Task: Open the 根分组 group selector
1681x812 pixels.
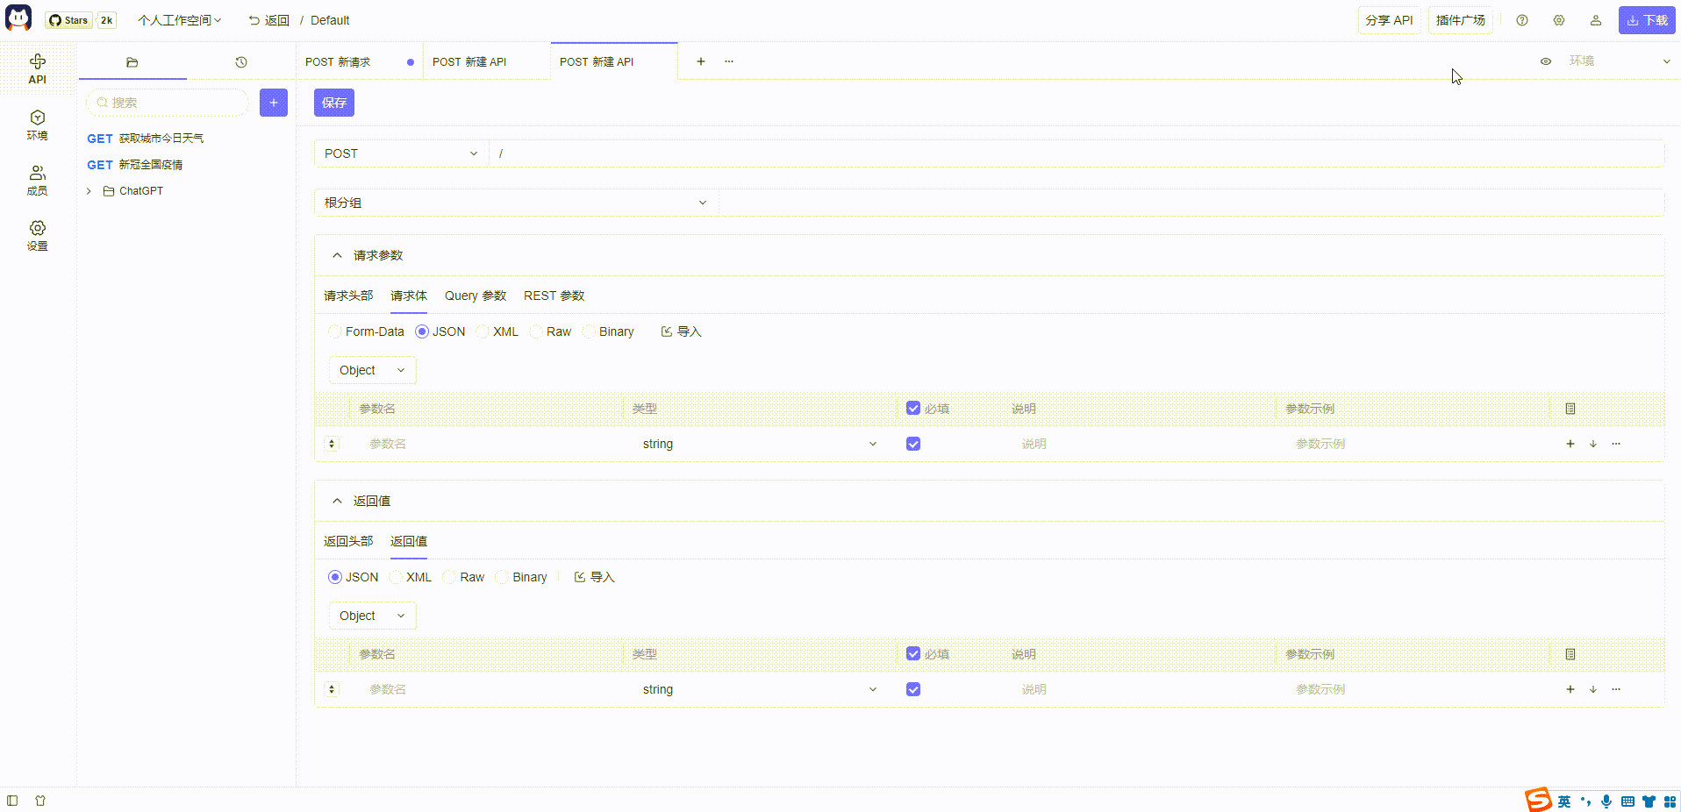Action: pos(516,203)
